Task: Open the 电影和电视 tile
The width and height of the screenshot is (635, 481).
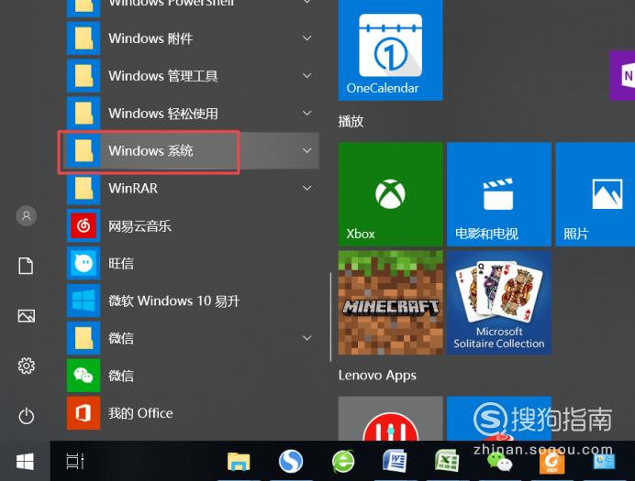Action: [499, 194]
